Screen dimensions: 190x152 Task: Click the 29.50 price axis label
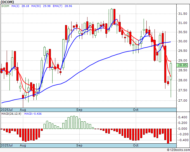pos(183,51)
